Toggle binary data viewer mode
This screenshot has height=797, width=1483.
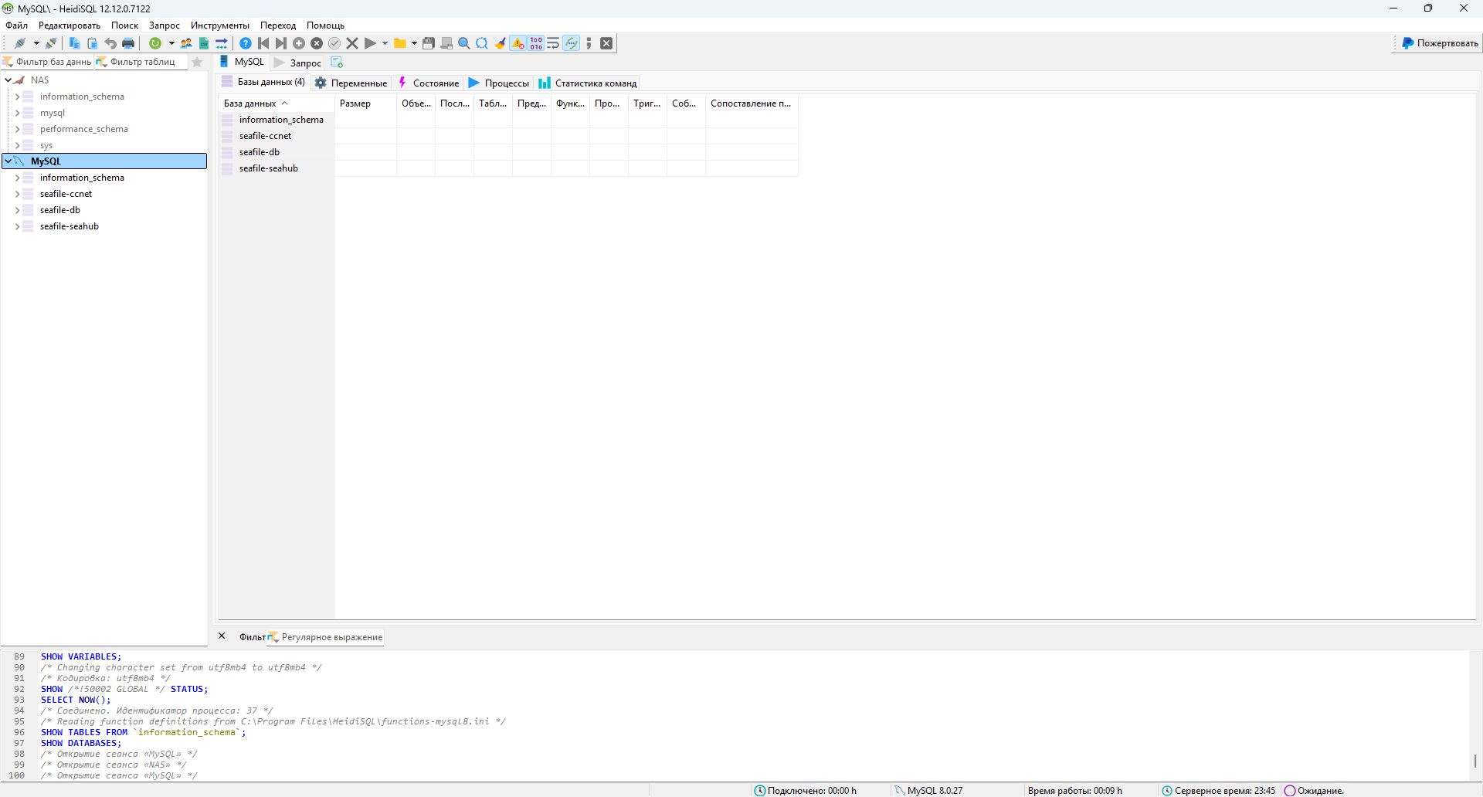tap(535, 43)
